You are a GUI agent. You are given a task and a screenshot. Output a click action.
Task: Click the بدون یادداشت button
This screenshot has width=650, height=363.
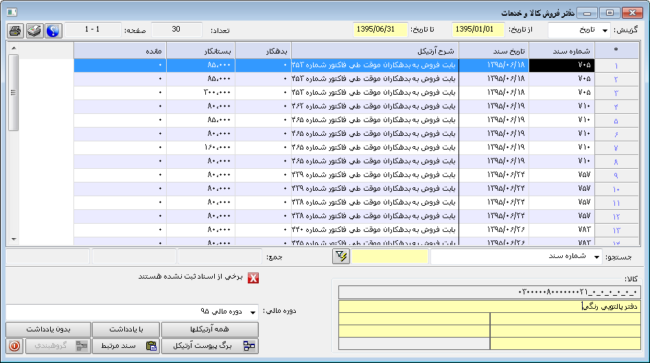[48, 329]
